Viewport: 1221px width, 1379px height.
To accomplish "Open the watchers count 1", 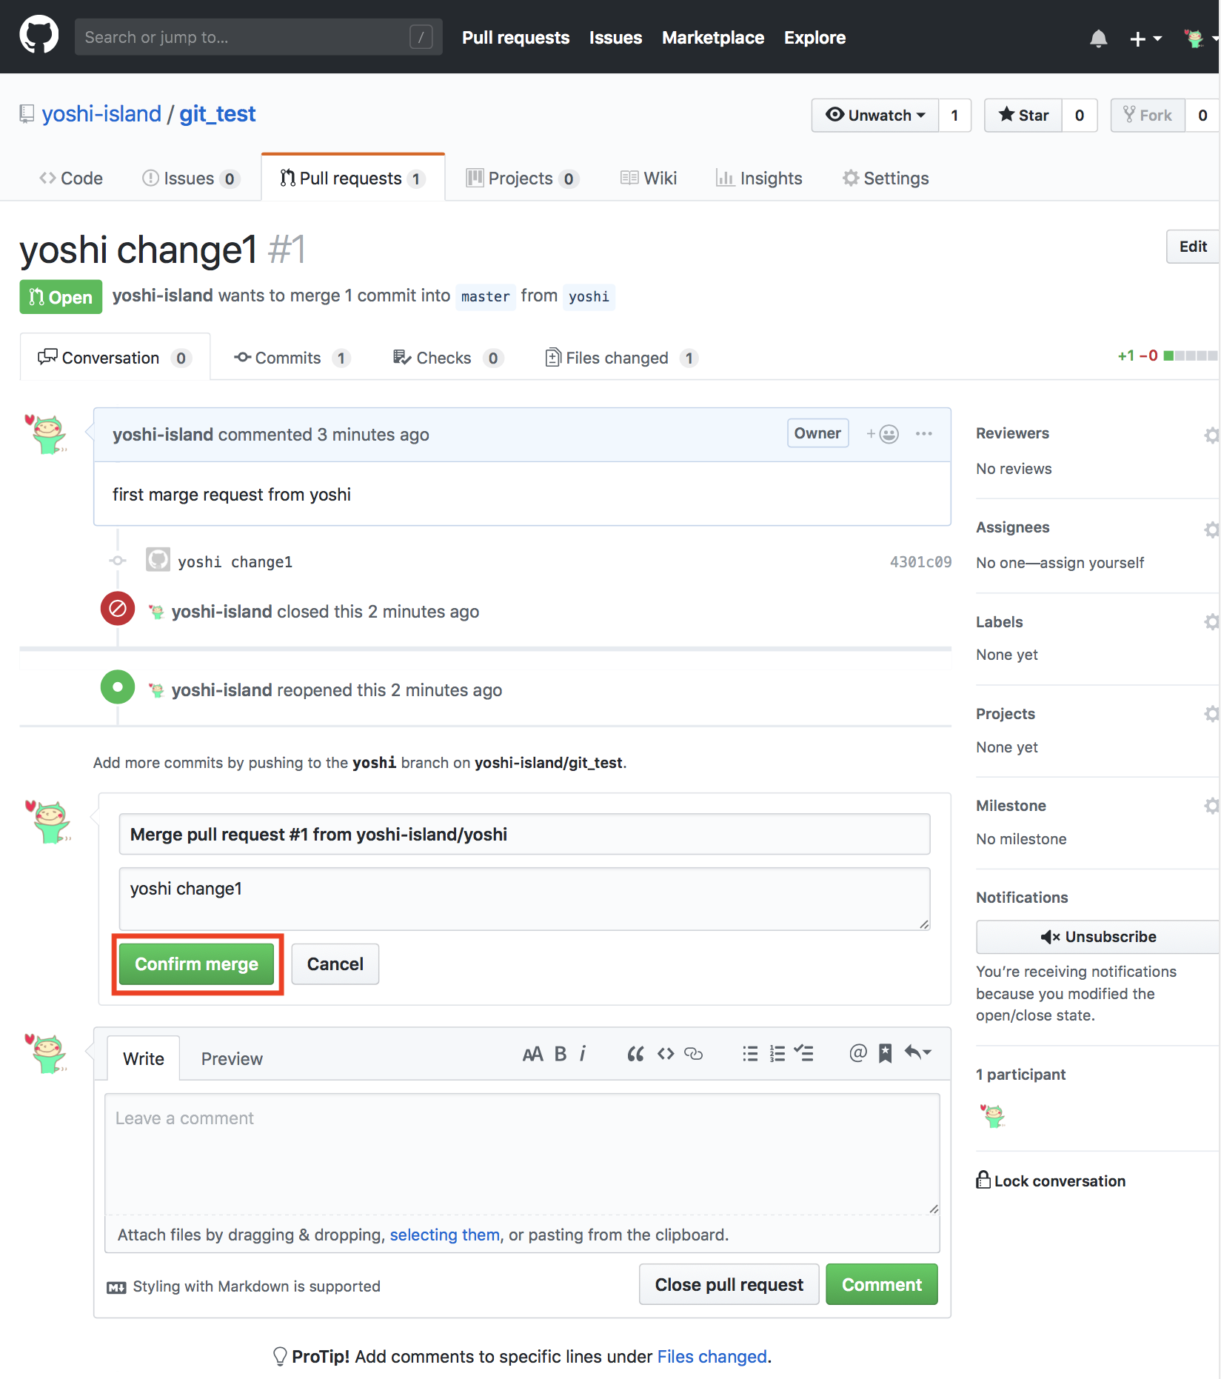I will coord(954,115).
